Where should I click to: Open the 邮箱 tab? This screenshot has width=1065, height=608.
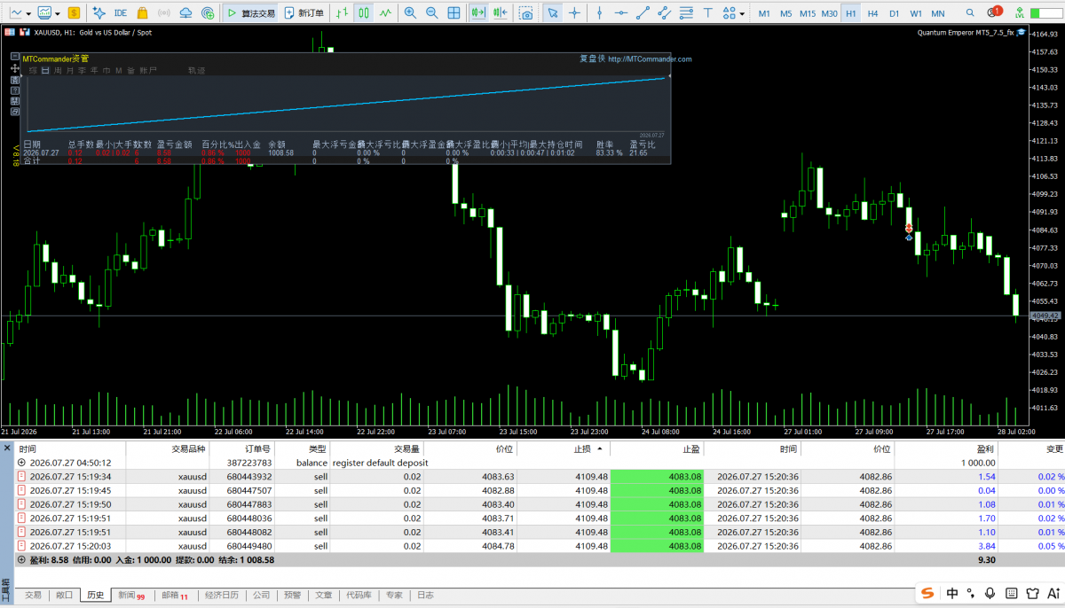174,596
